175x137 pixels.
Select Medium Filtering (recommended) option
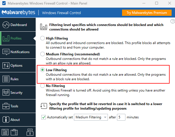[42, 54]
